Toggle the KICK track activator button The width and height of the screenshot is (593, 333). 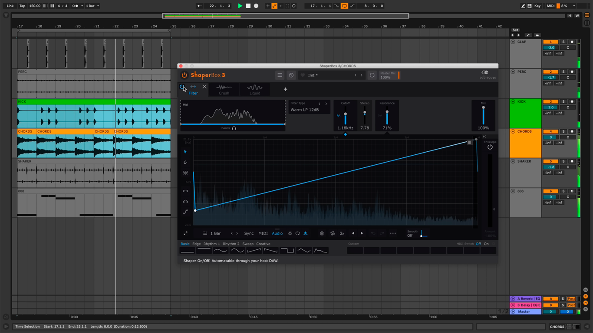click(550, 101)
